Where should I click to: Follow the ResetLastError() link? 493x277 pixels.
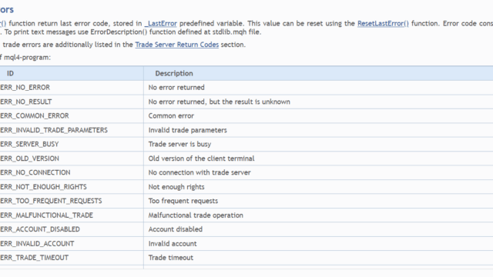pos(383,24)
